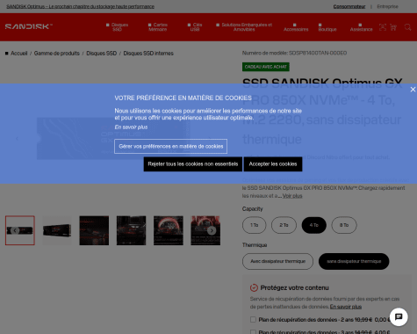The width and height of the screenshot is (417, 334).
Task: Click the previous image arrow in gallery
Action: [17, 138]
